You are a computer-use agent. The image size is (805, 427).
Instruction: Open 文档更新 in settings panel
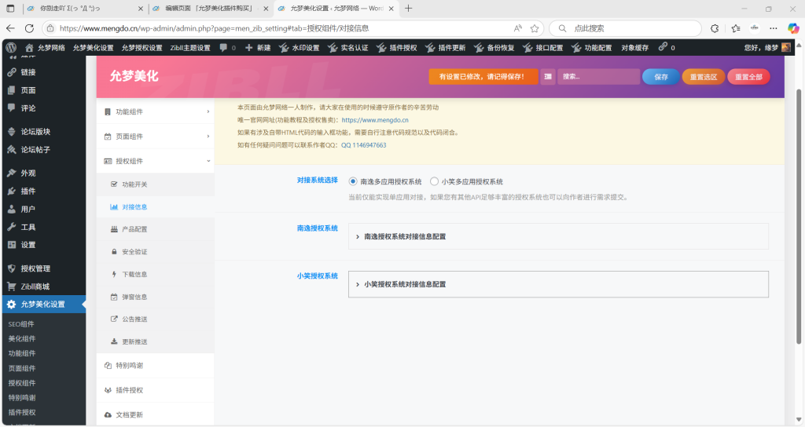pos(155,414)
